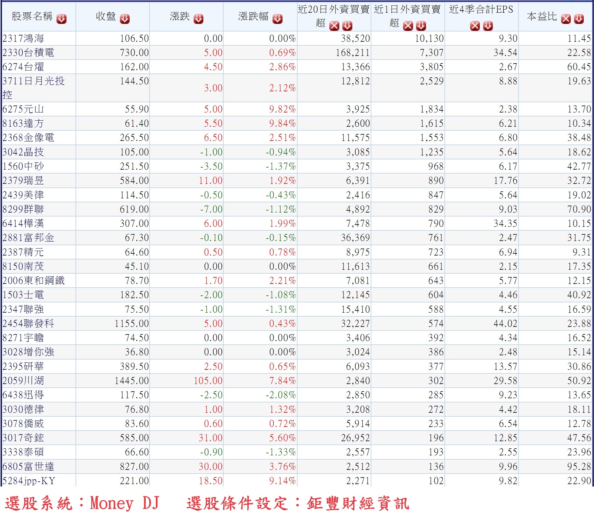Image resolution: width=594 pixels, height=521 pixels.
Task: Select the 168,211 value in 台積電 row
Action: click(x=353, y=53)
